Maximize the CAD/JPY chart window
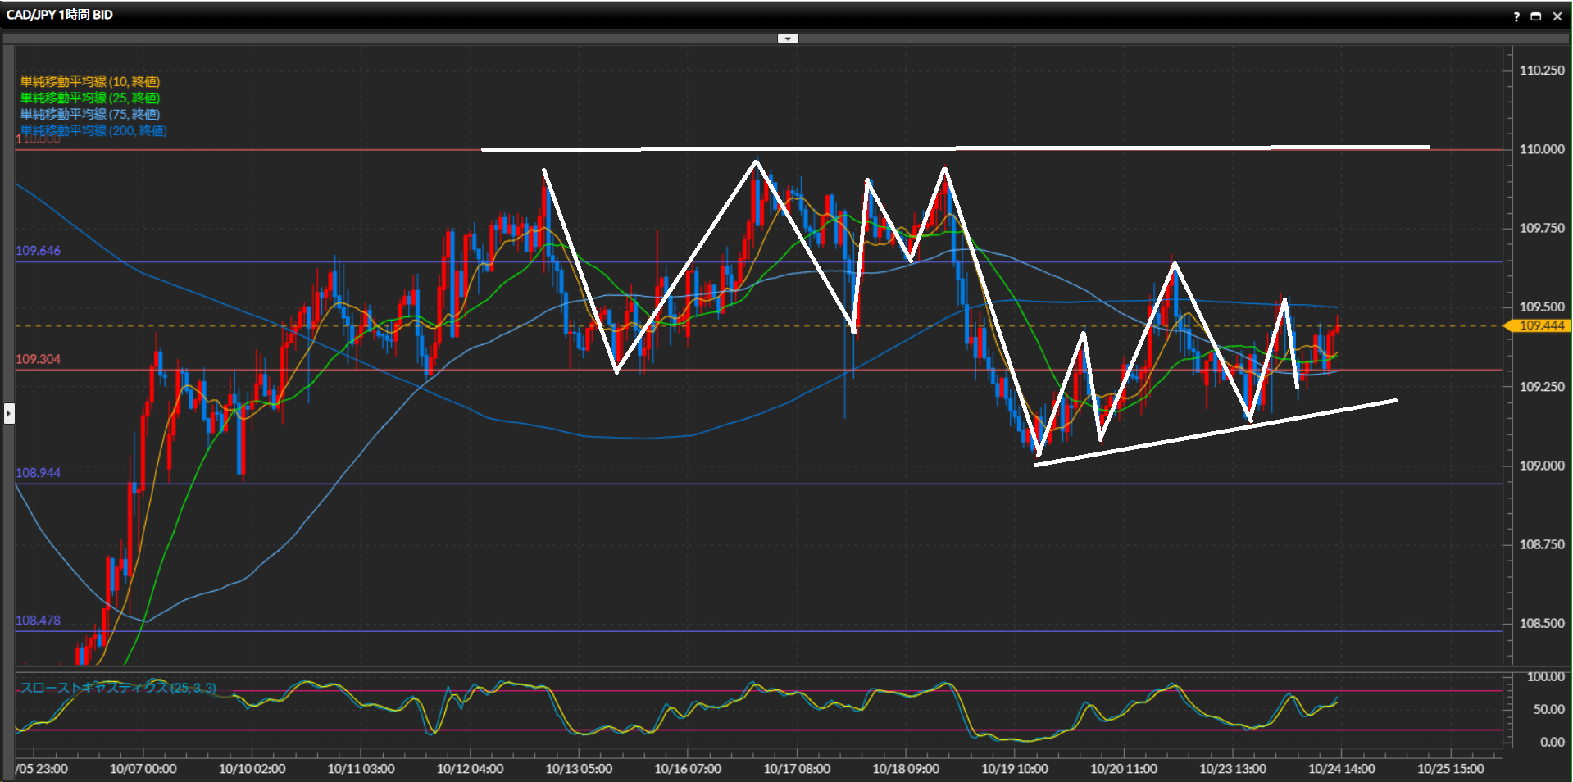Viewport: 1573px width, 782px height. [1536, 16]
